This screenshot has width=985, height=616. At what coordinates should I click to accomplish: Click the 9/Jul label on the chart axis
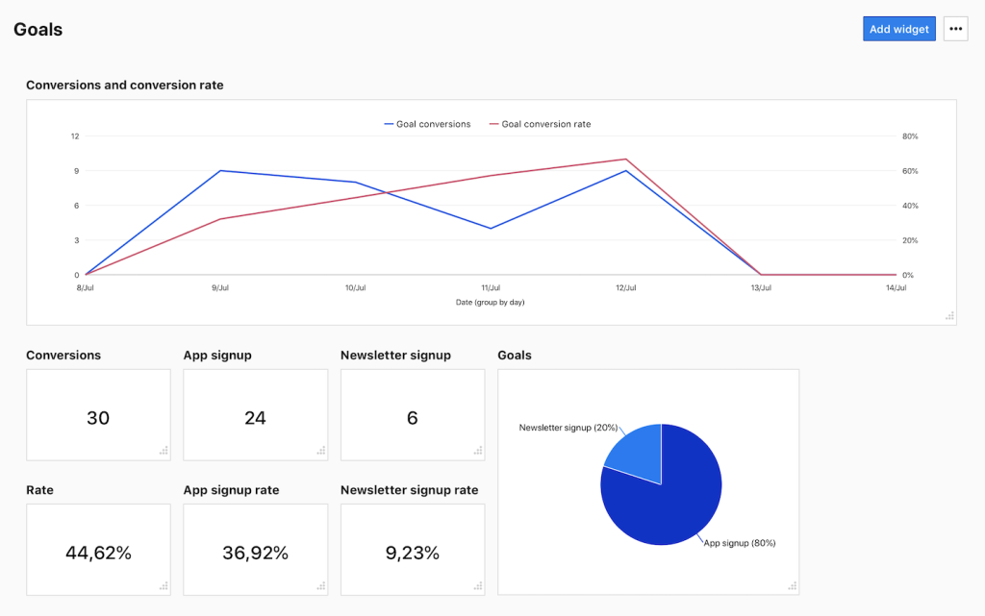[x=220, y=286]
